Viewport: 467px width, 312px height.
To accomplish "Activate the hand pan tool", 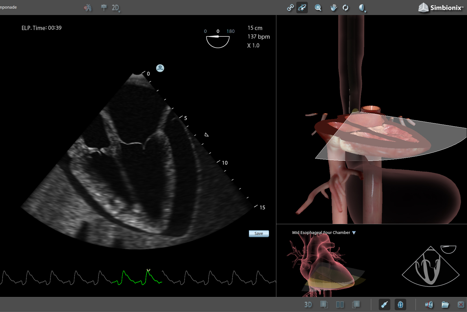I will (x=333, y=8).
